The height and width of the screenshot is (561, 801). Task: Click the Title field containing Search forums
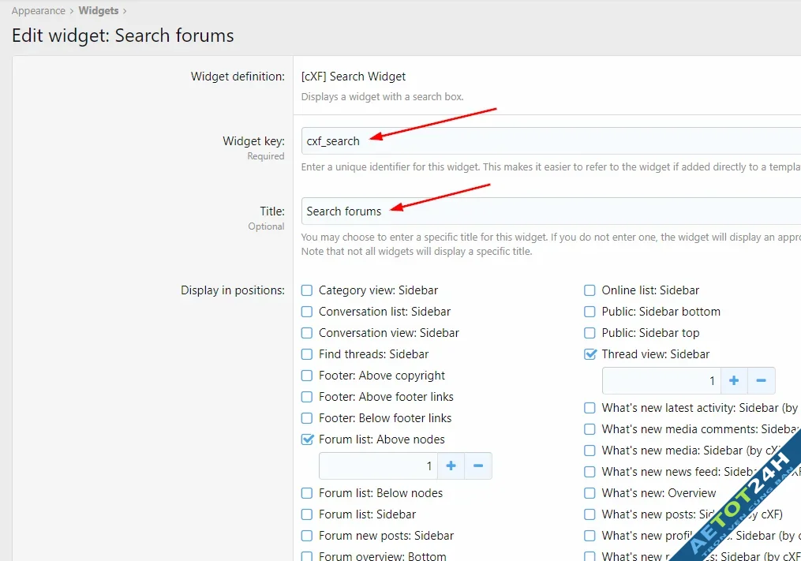point(473,211)
